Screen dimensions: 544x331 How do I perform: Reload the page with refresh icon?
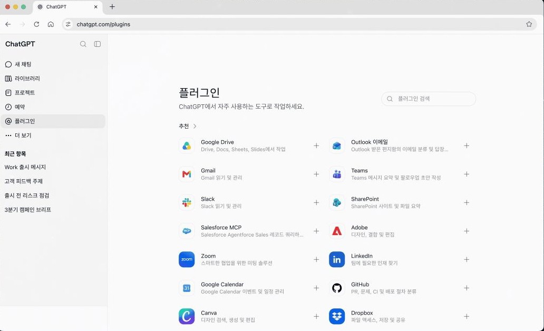point(36,24)
